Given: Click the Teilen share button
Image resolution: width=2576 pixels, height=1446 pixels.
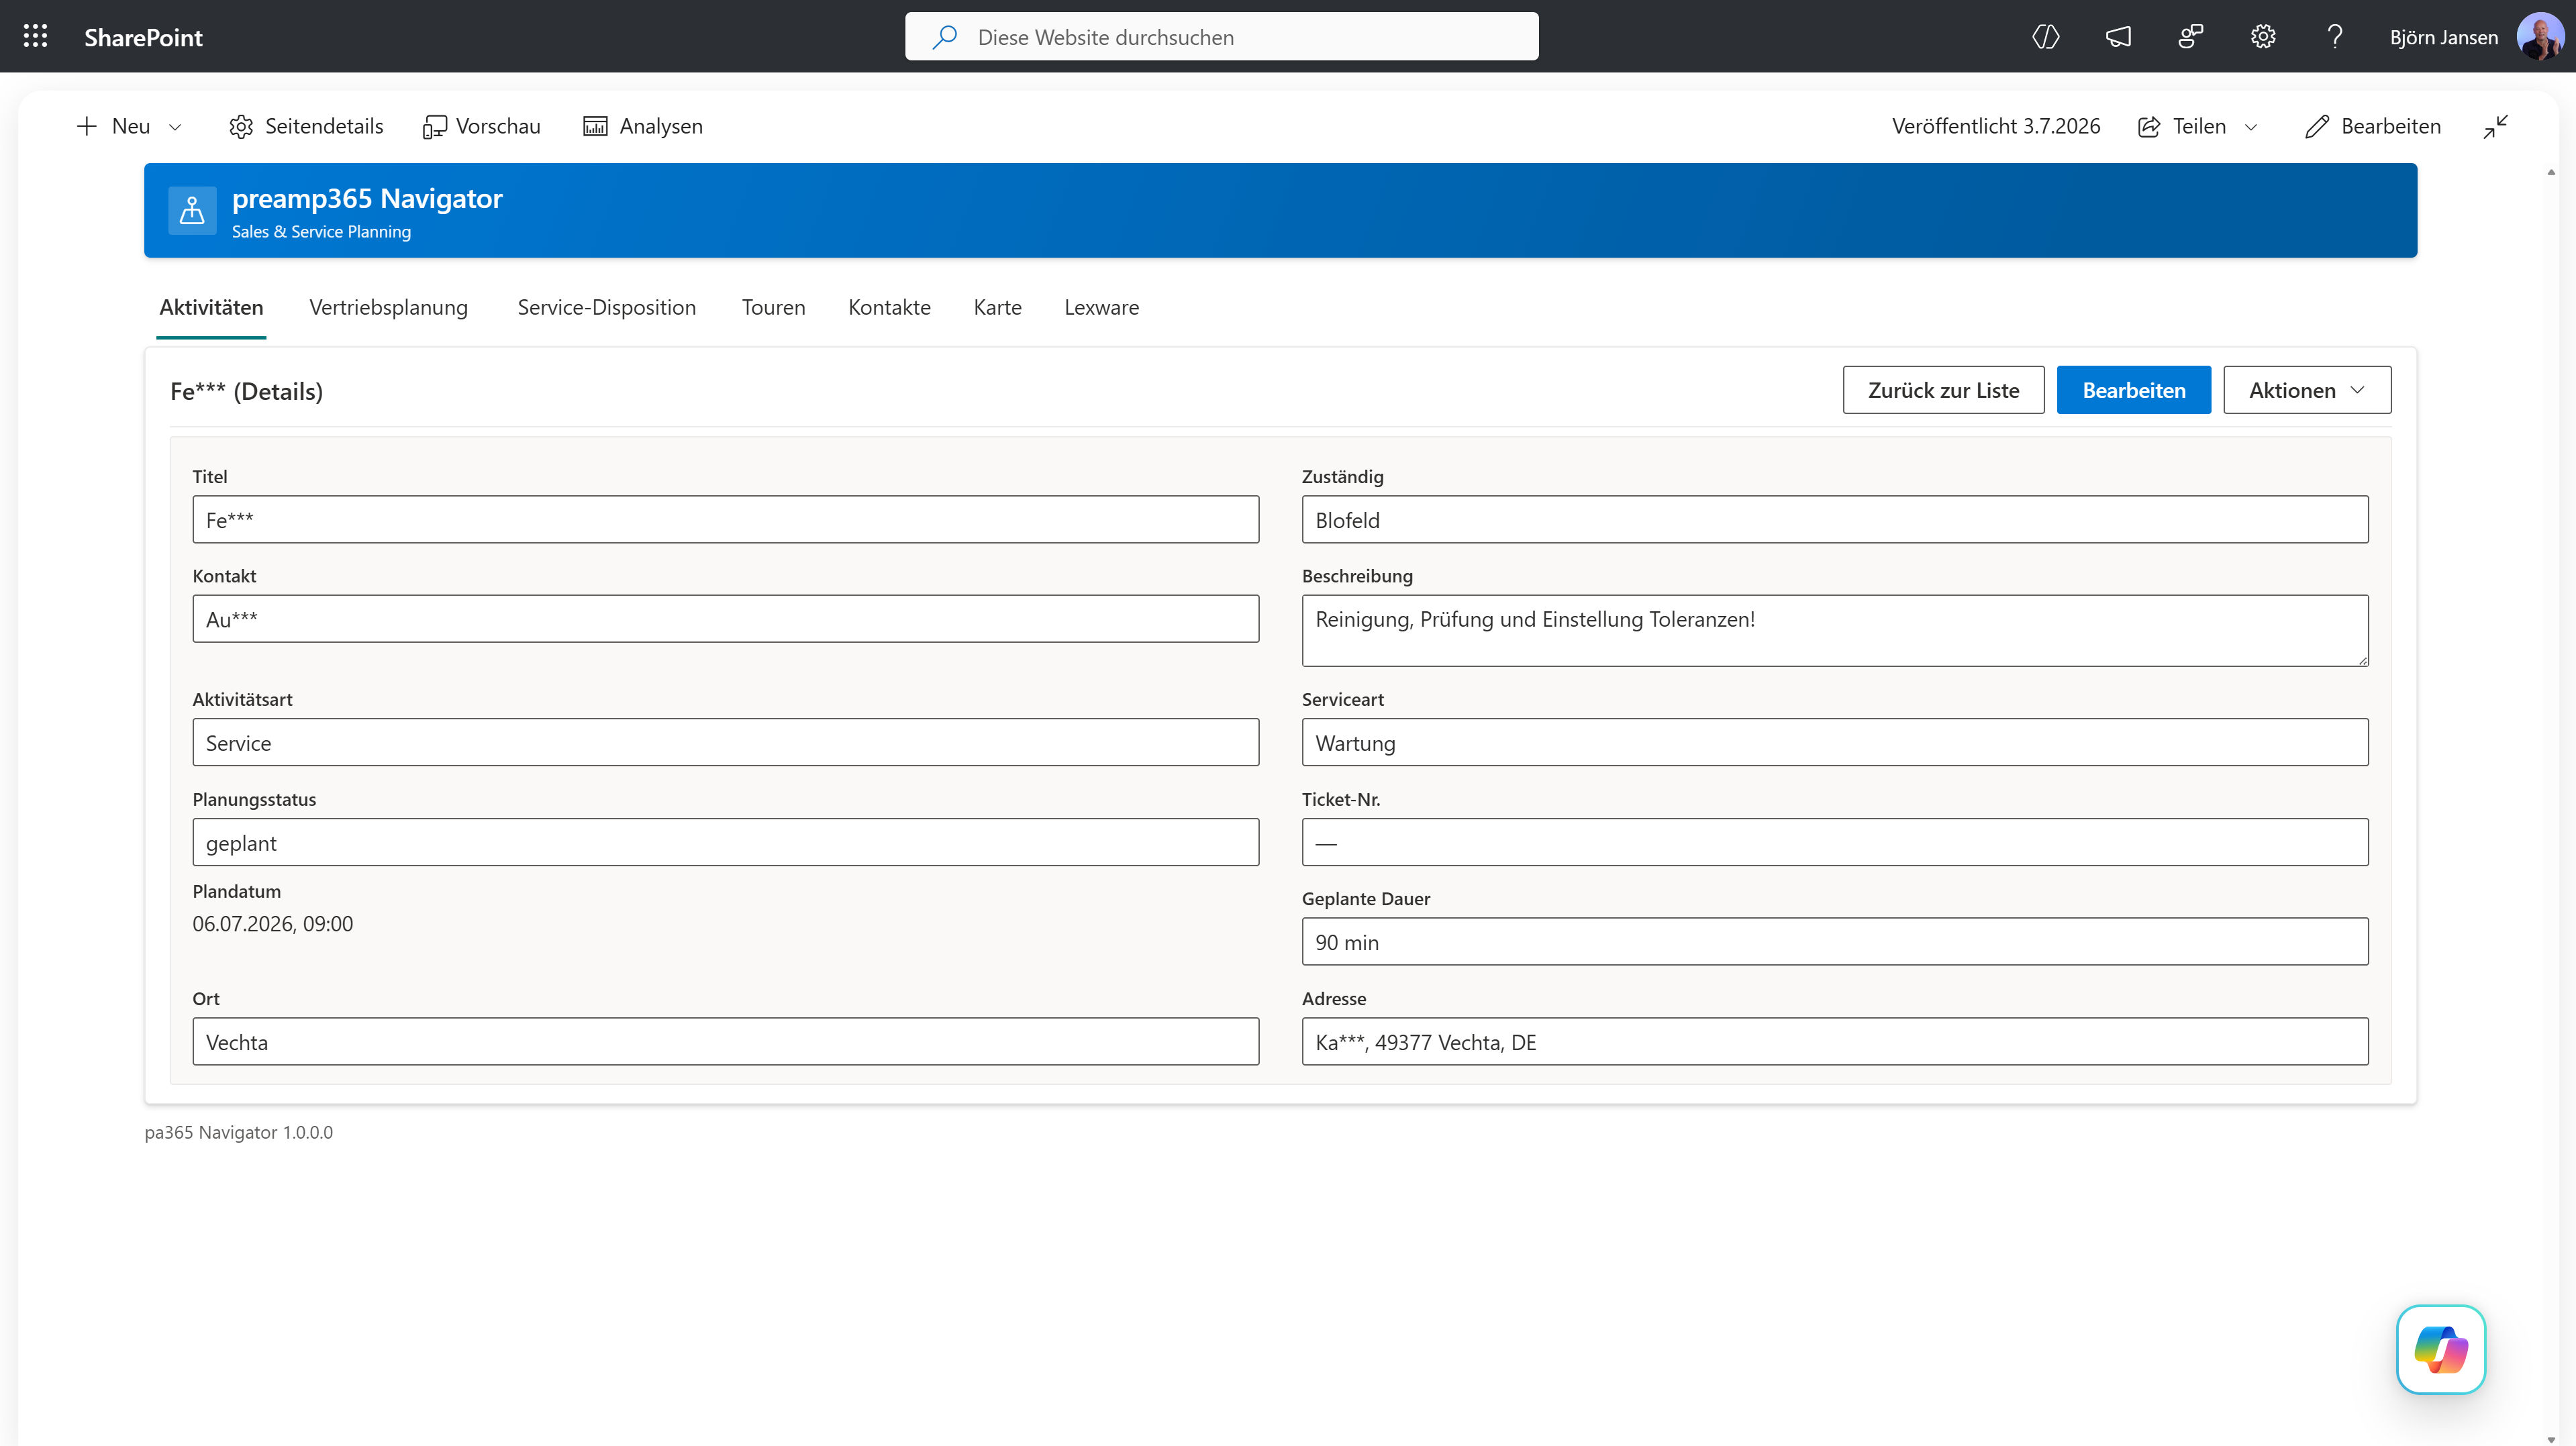Looking at the screenshot, I should [2182, 126].
